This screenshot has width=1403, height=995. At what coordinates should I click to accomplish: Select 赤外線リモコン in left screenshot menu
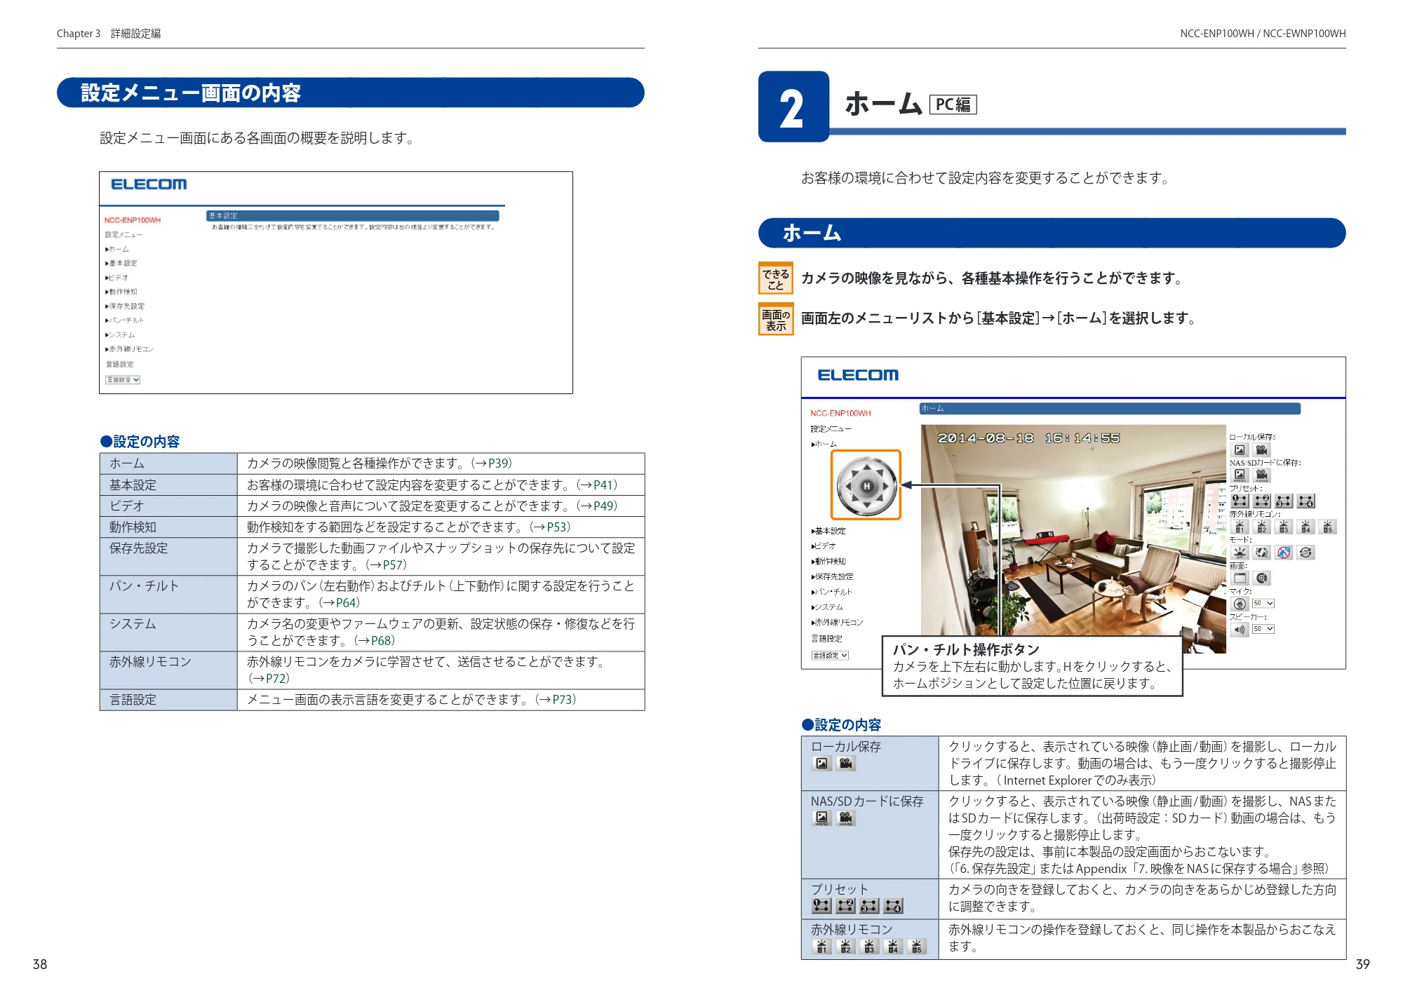[129, 349]
